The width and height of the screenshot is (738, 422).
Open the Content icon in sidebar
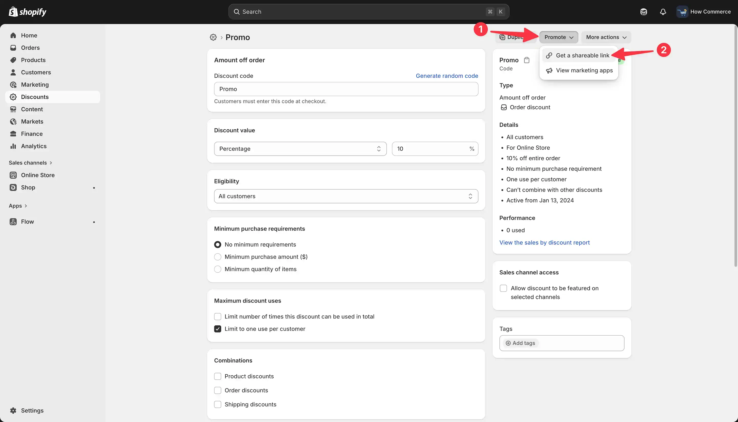click(13, 109)
